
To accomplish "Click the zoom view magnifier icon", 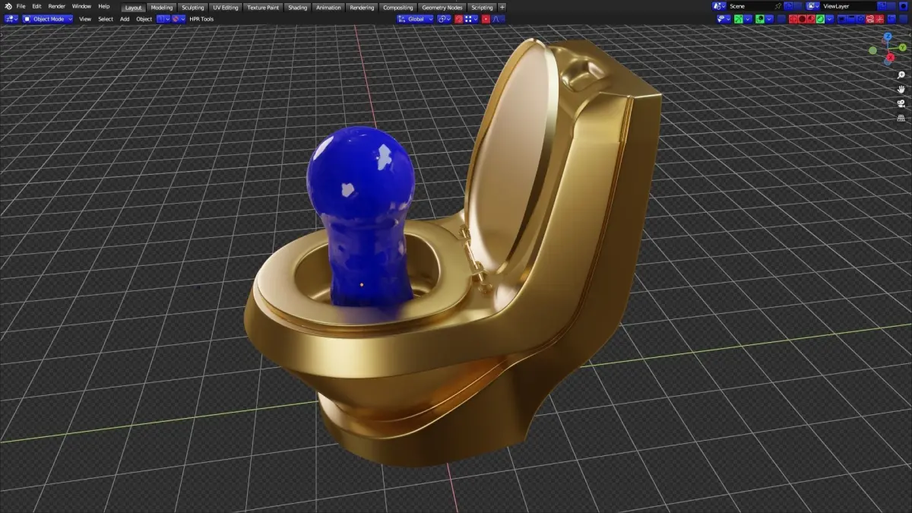I will coord(901,75).
